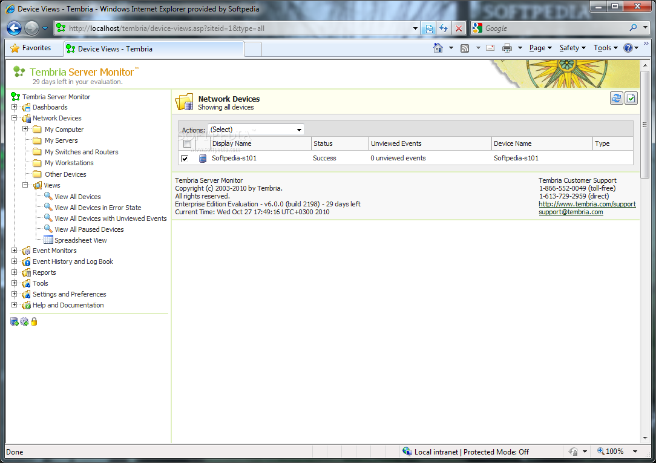Click the Print icon in command bar

pyautogui.click(x=507, y=48)
